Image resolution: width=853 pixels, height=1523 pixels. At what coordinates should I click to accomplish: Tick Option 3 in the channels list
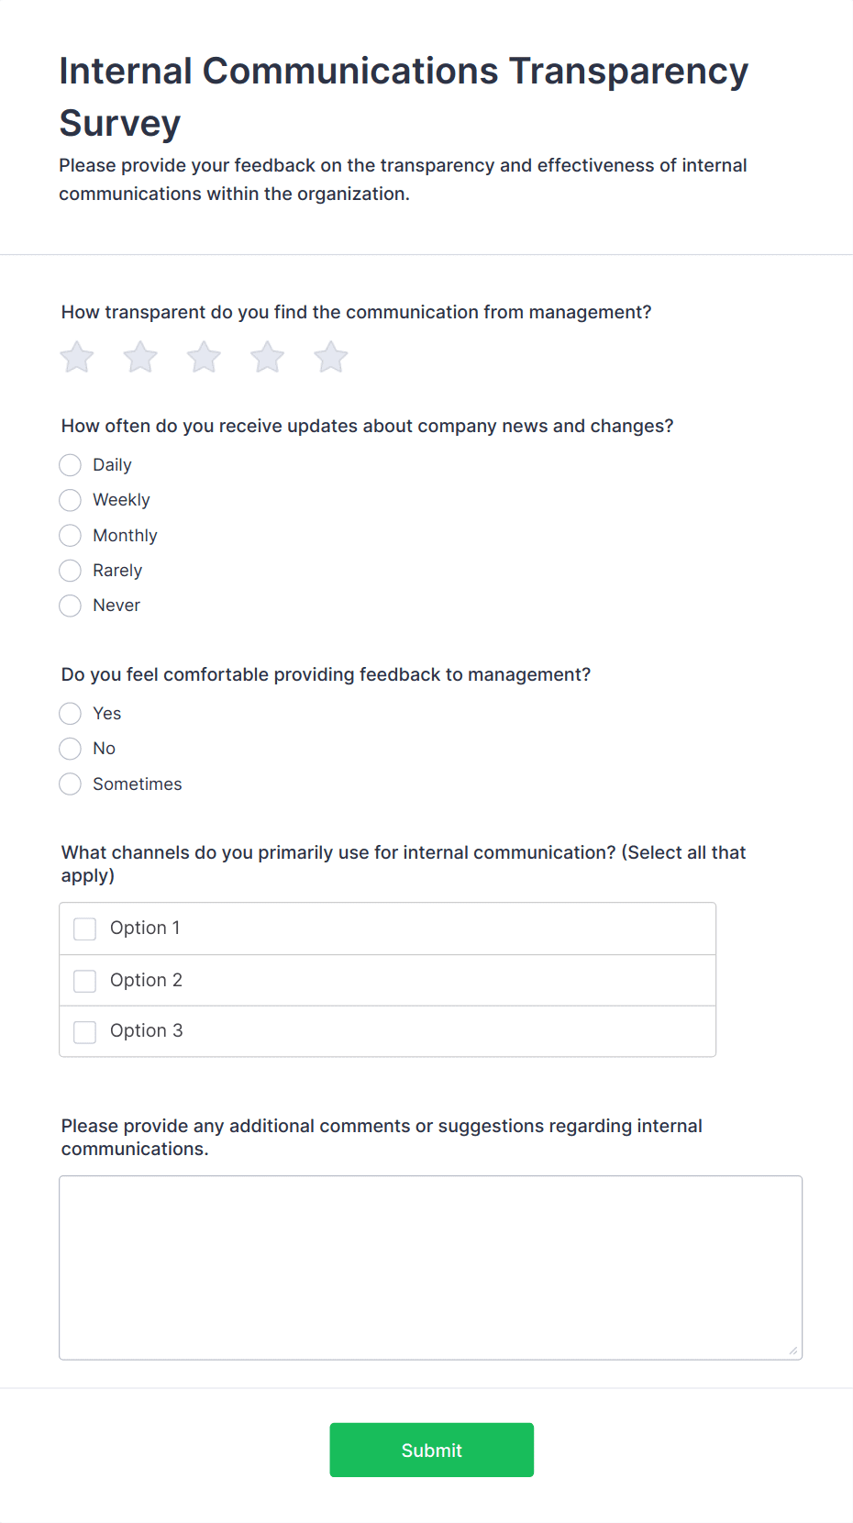pos(84,1031)
